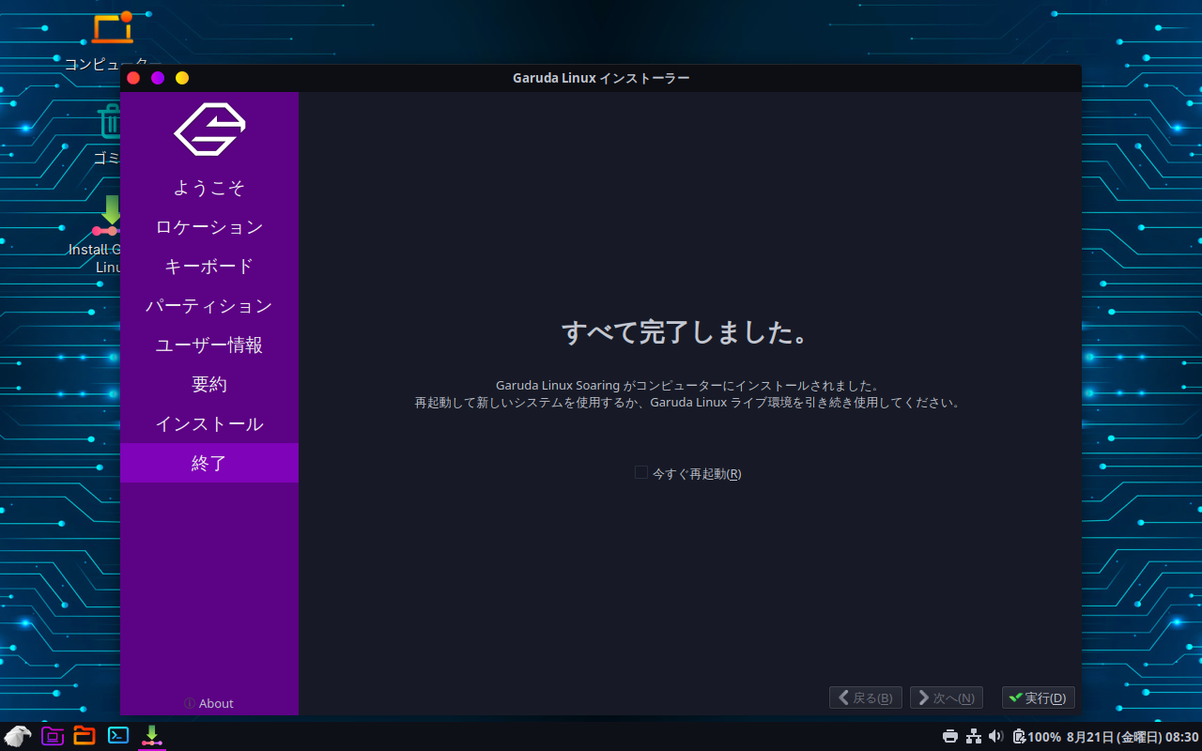Select パーティション step in installer sidebar

pyautogui.click(x=209, y=306)
